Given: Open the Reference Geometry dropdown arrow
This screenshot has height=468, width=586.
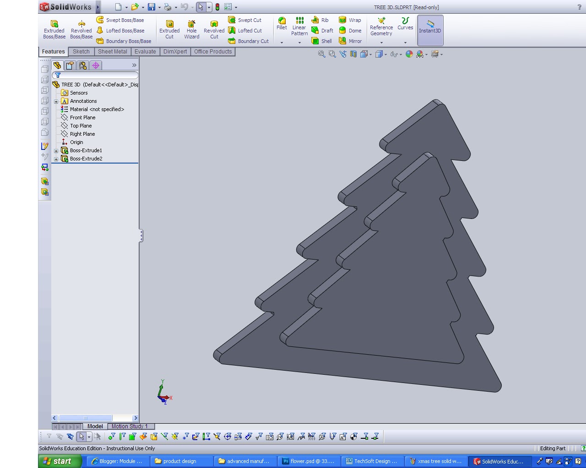Looking at the screenshot, I should point(381,43).
